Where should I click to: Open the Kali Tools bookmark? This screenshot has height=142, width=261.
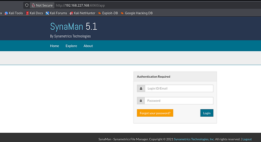[14, 13]
